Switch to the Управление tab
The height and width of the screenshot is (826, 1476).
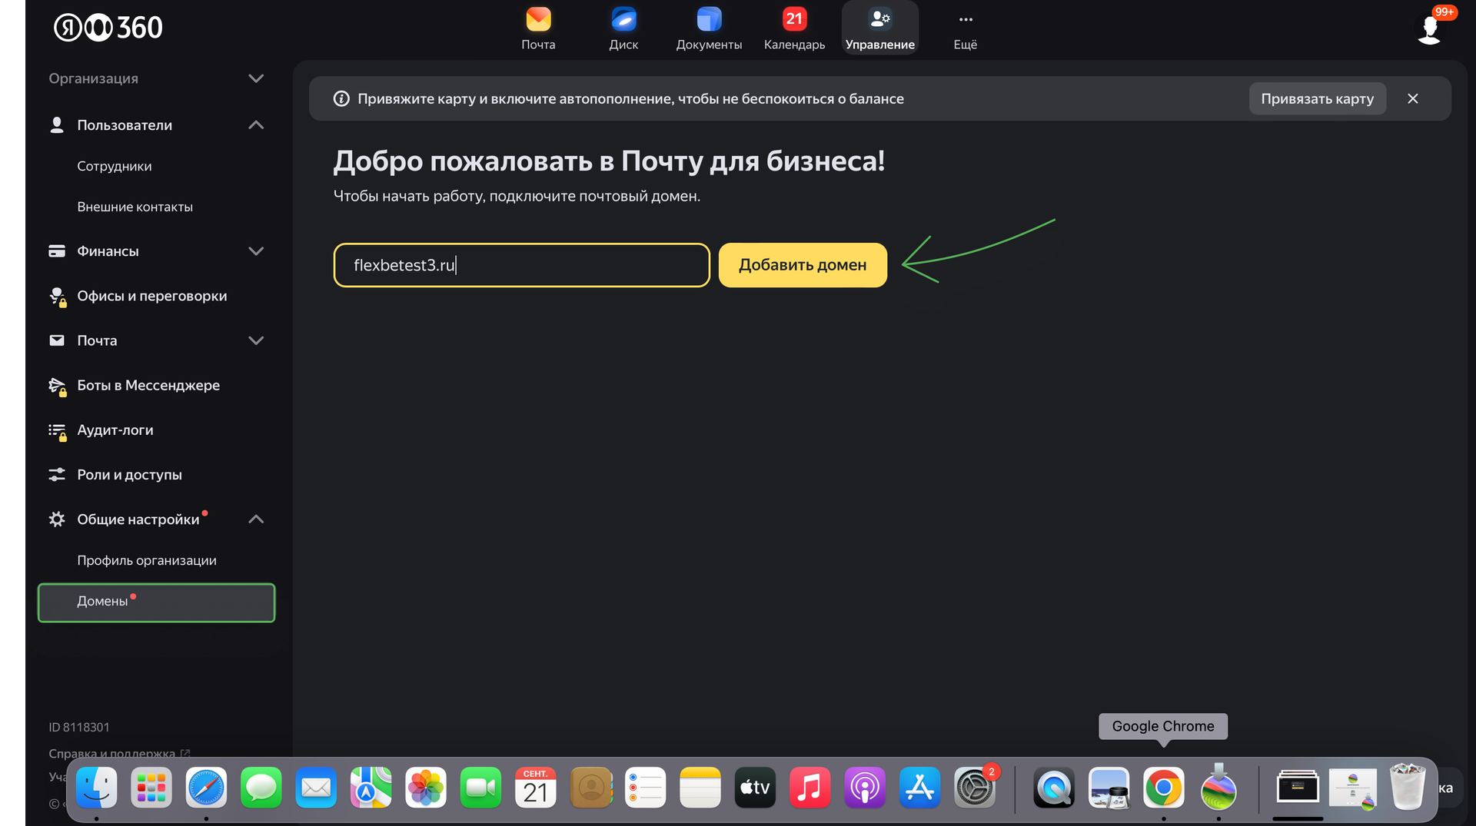tap(879, 27)
